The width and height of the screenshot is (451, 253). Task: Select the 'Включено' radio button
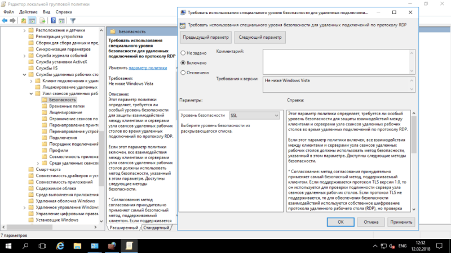point(183,63)
